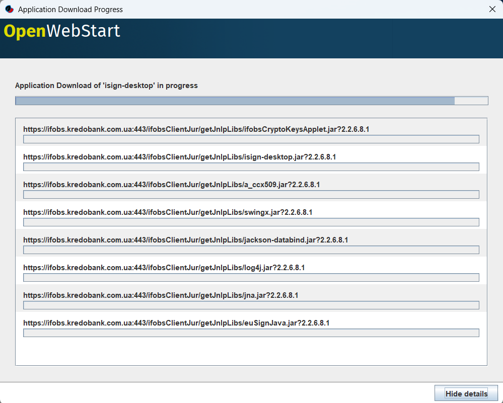503x403 pixels.
Task: Select the jackson-databind.jar download URL
Action: point(185,240)
